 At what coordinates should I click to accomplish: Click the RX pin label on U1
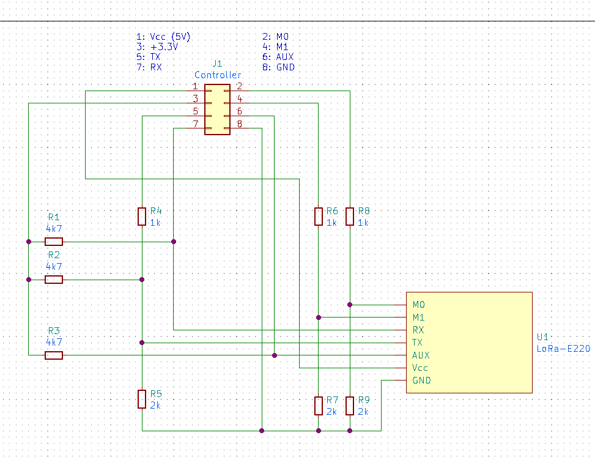(418, 330)
